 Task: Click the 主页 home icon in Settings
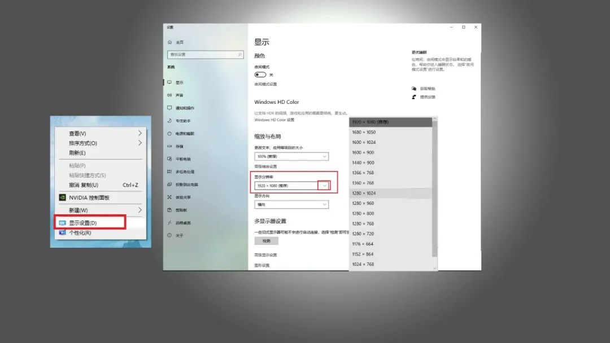169,42
